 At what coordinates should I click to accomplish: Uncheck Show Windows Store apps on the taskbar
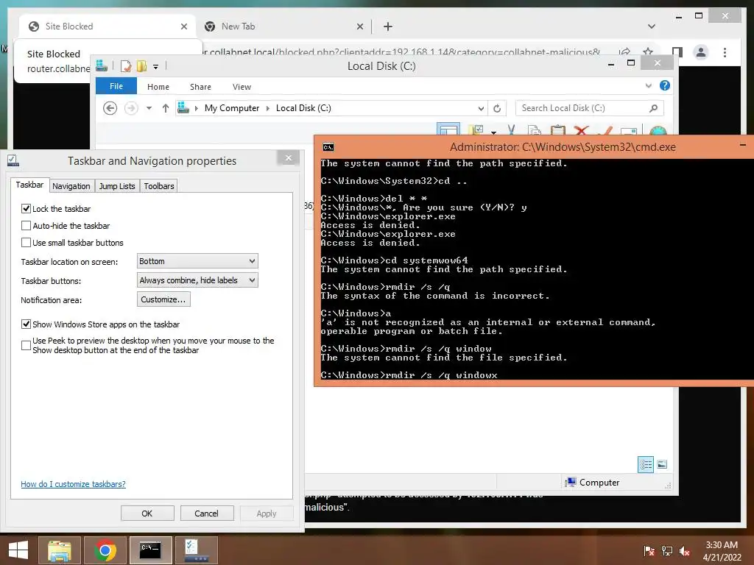pos(26,324)
